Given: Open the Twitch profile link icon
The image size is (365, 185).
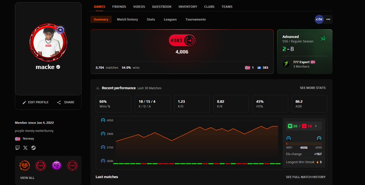Looking at the screenshot, I should click(x=17, y=148).
